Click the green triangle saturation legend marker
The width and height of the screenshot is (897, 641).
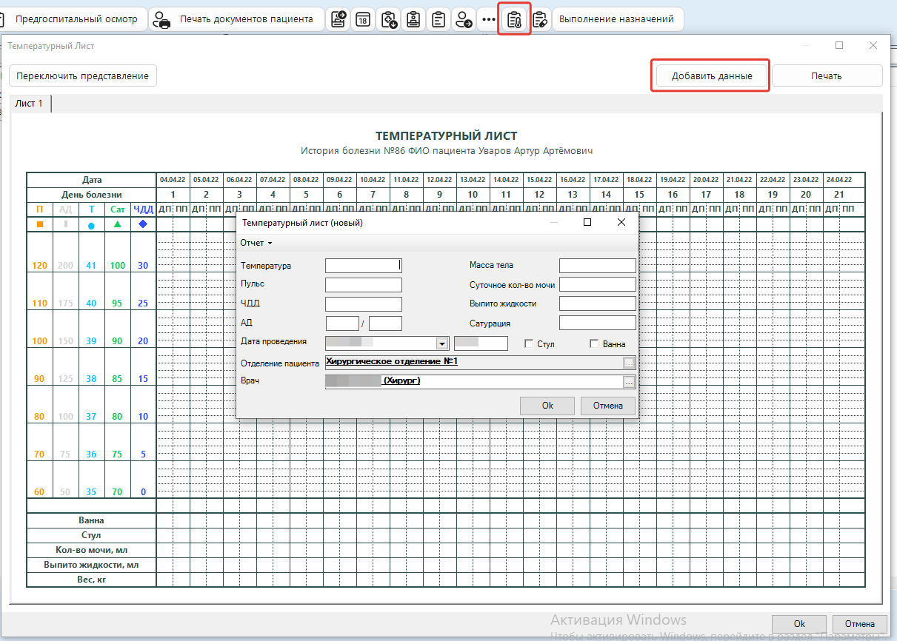[117, 224]
